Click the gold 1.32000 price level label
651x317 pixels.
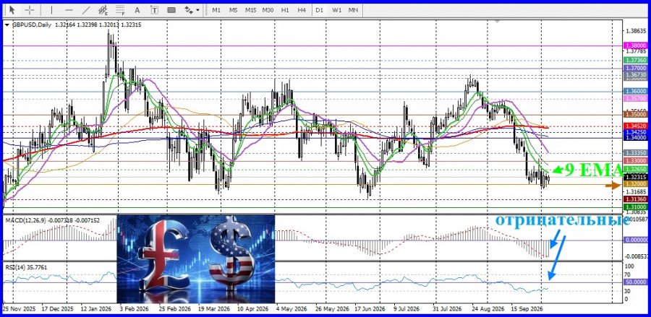(636, 184)
